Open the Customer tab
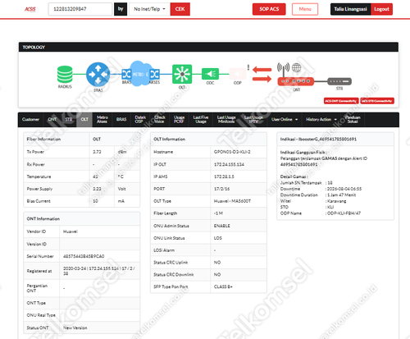The image size is (410, 339). [x=30, y=120]
